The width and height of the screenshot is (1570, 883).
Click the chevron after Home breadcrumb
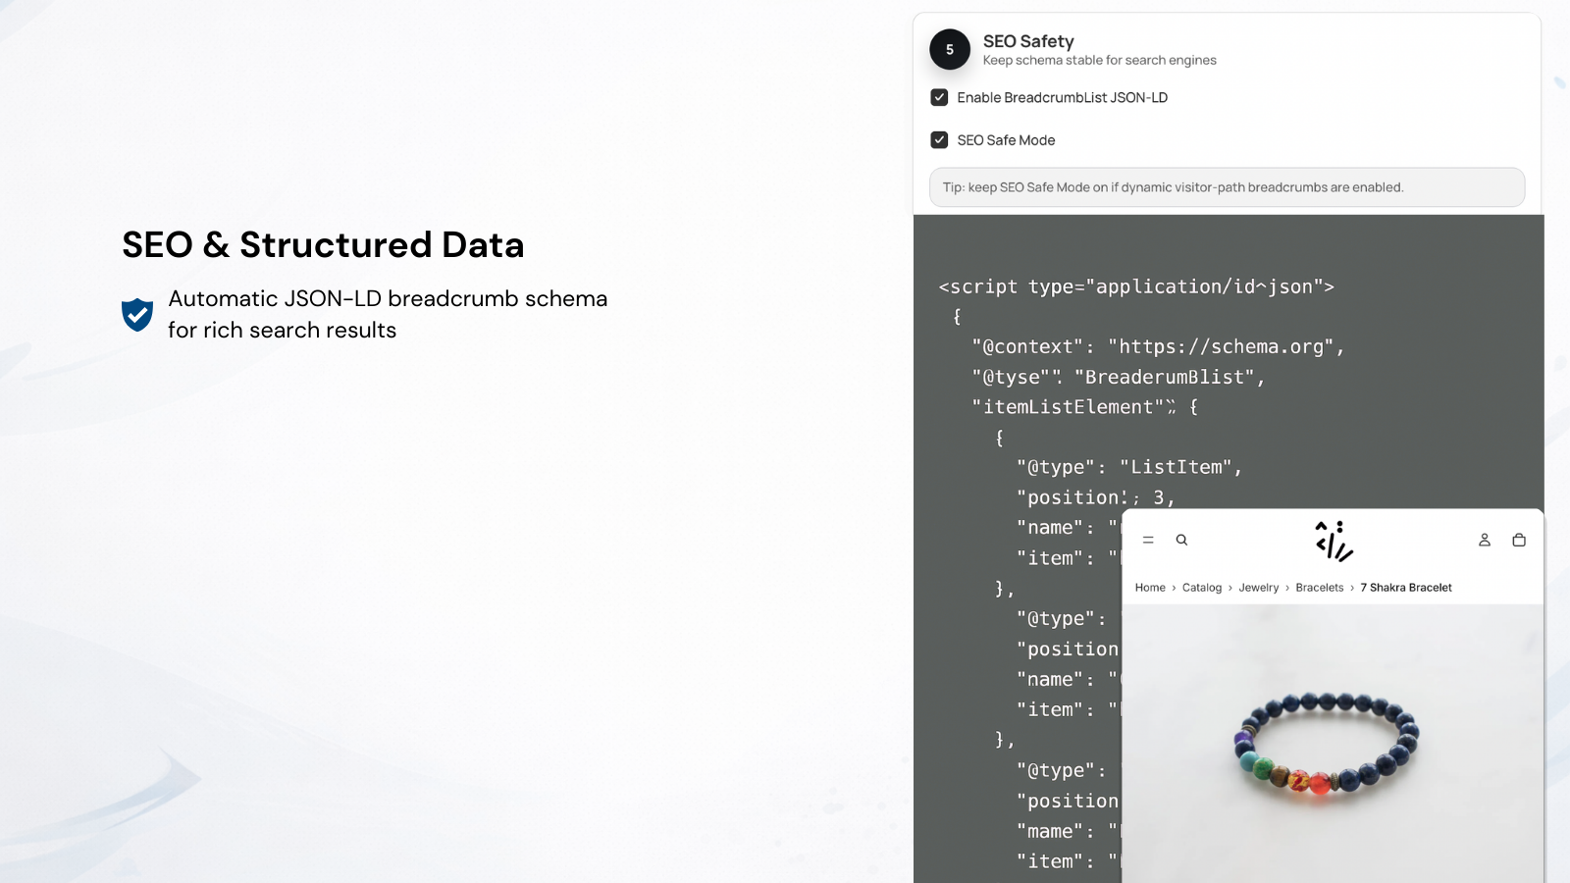point(1172,587)
